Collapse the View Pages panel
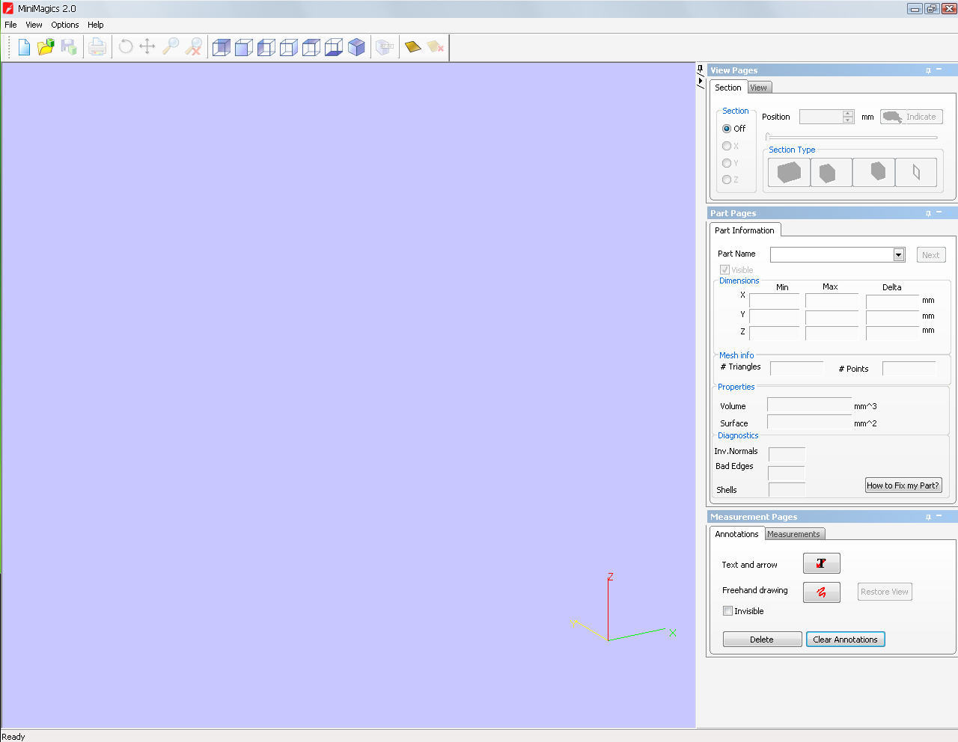958x742 pixels. [939, 70]
